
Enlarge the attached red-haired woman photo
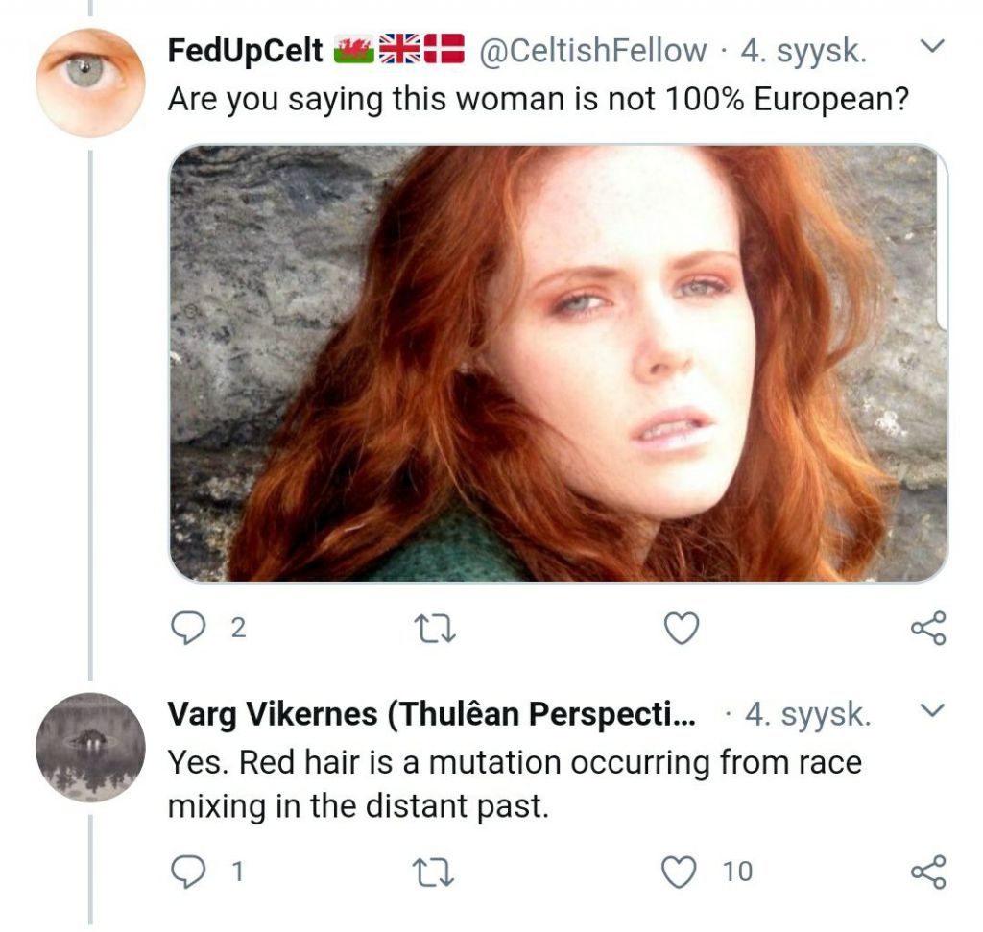(x=558, y=363)
